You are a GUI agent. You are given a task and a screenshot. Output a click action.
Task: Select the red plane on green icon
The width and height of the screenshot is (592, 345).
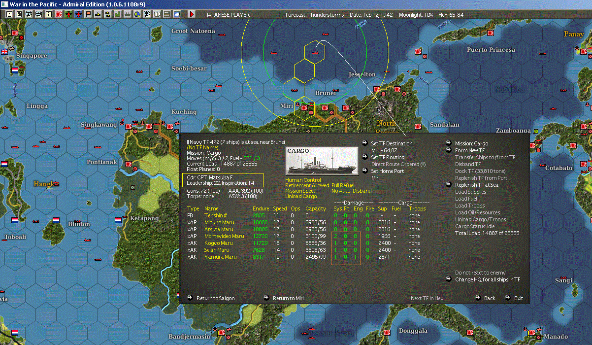click(68, 14)
